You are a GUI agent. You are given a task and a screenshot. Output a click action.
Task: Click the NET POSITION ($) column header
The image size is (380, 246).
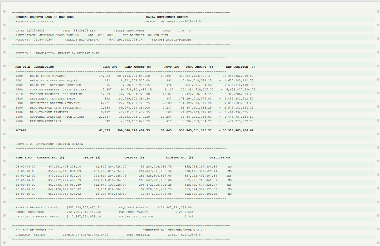[240, 67]
